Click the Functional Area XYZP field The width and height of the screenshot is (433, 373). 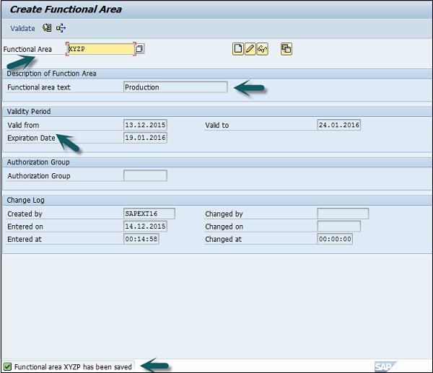point(100,49)
